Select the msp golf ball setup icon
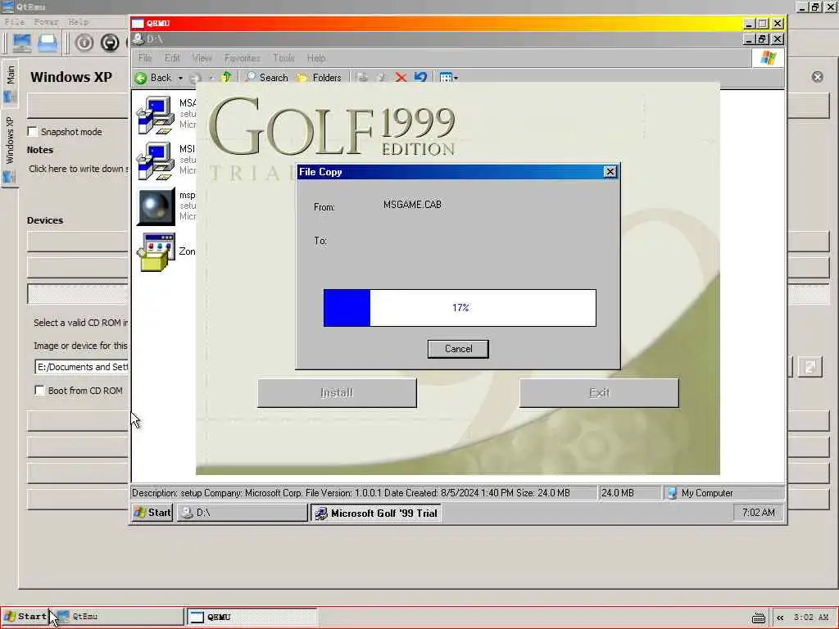Screen dimensions: 839x629 point(156,206)
